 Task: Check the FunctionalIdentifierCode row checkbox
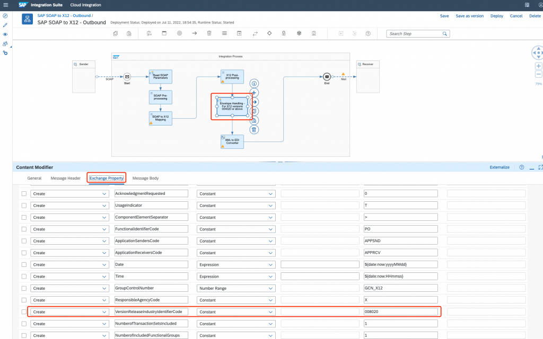(24, 229)
